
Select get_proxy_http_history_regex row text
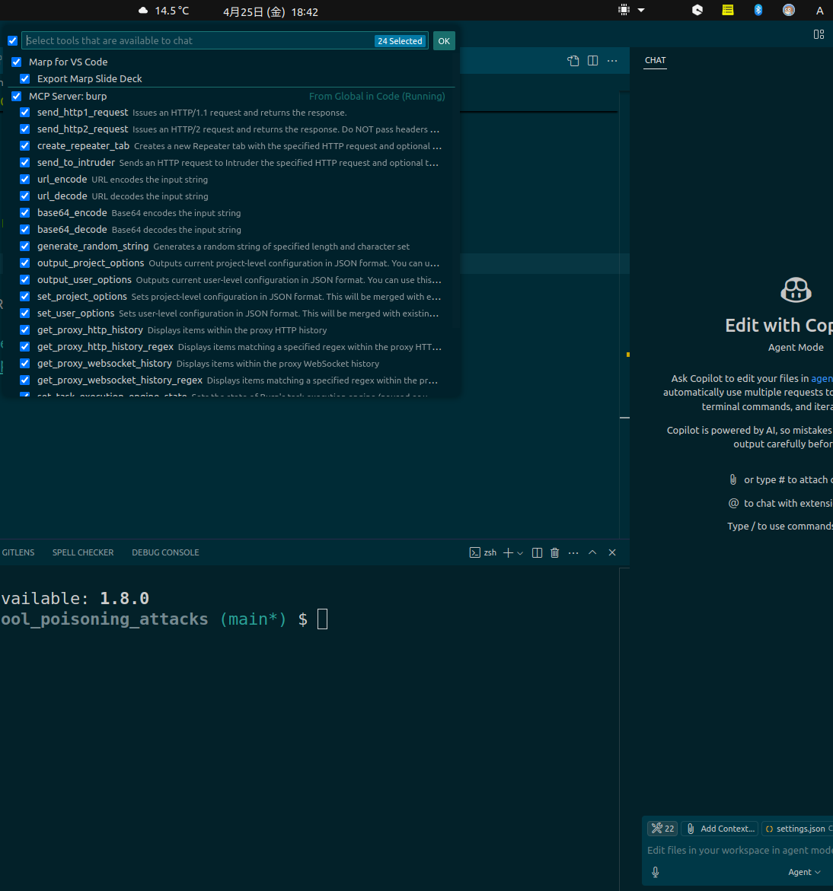239,347
